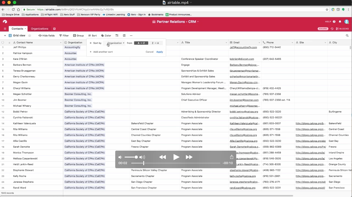
Task: Click the share view icon
Action: coord(124,36)
